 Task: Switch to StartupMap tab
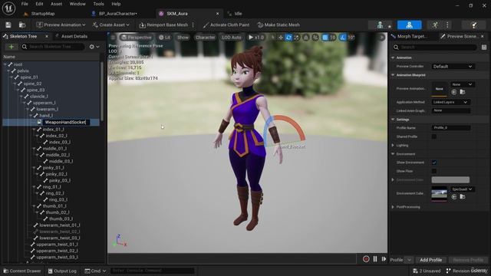(43, 14)
